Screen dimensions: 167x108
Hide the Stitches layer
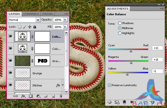pos(11,85)
